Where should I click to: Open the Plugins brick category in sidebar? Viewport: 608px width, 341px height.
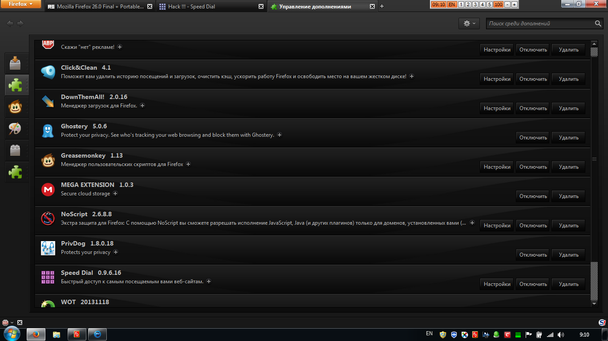(x=16, y=150)
